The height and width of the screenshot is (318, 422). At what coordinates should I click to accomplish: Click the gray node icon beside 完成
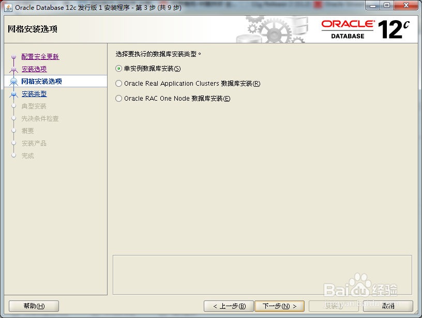click(14, 155)
